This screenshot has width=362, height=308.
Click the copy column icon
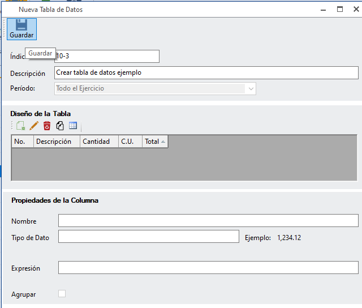60,126
